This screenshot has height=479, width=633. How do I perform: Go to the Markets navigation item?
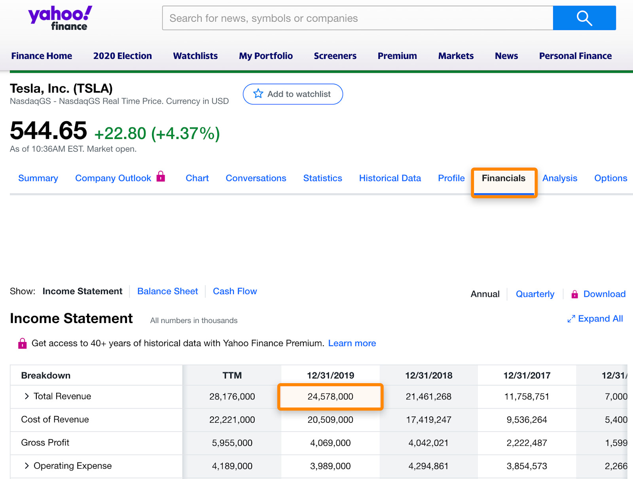click(456, 56)
